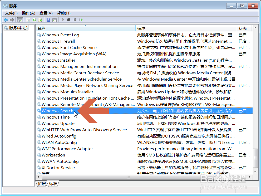
Task: Select the WWAN AutoConfig service
Action: click(x=144, y=161)
